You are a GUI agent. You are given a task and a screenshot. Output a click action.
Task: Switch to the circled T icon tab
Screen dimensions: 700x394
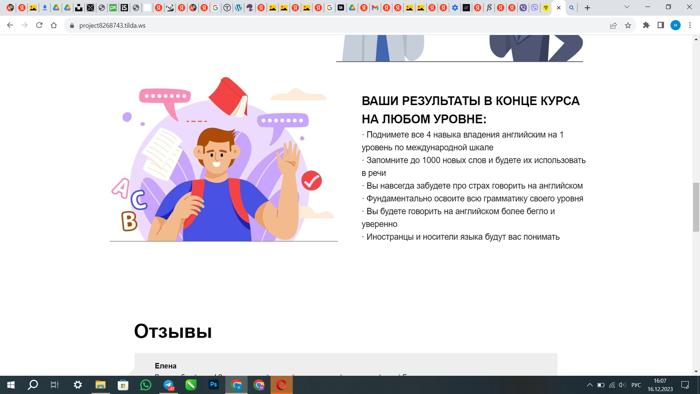[227, 7]
